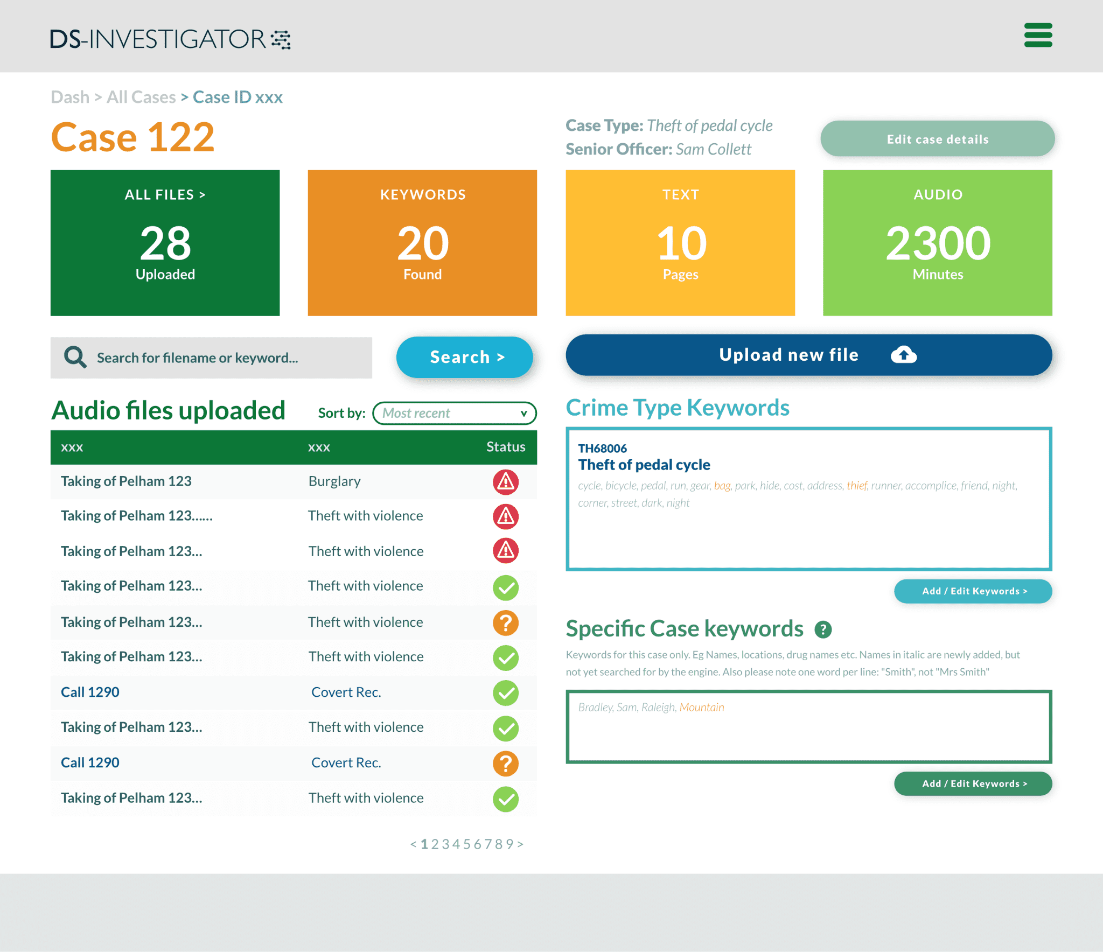The image size is (1103, 952).
Task: Click Case ID xxx breadcrumb
Action: coord(238,97)
